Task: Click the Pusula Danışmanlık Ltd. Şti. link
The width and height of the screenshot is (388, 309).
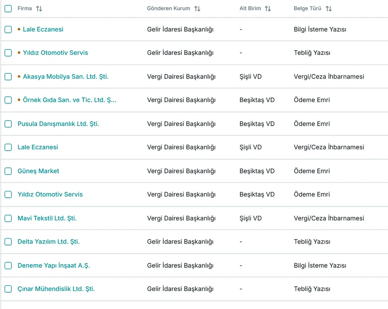Action: (x=58, y=124)
